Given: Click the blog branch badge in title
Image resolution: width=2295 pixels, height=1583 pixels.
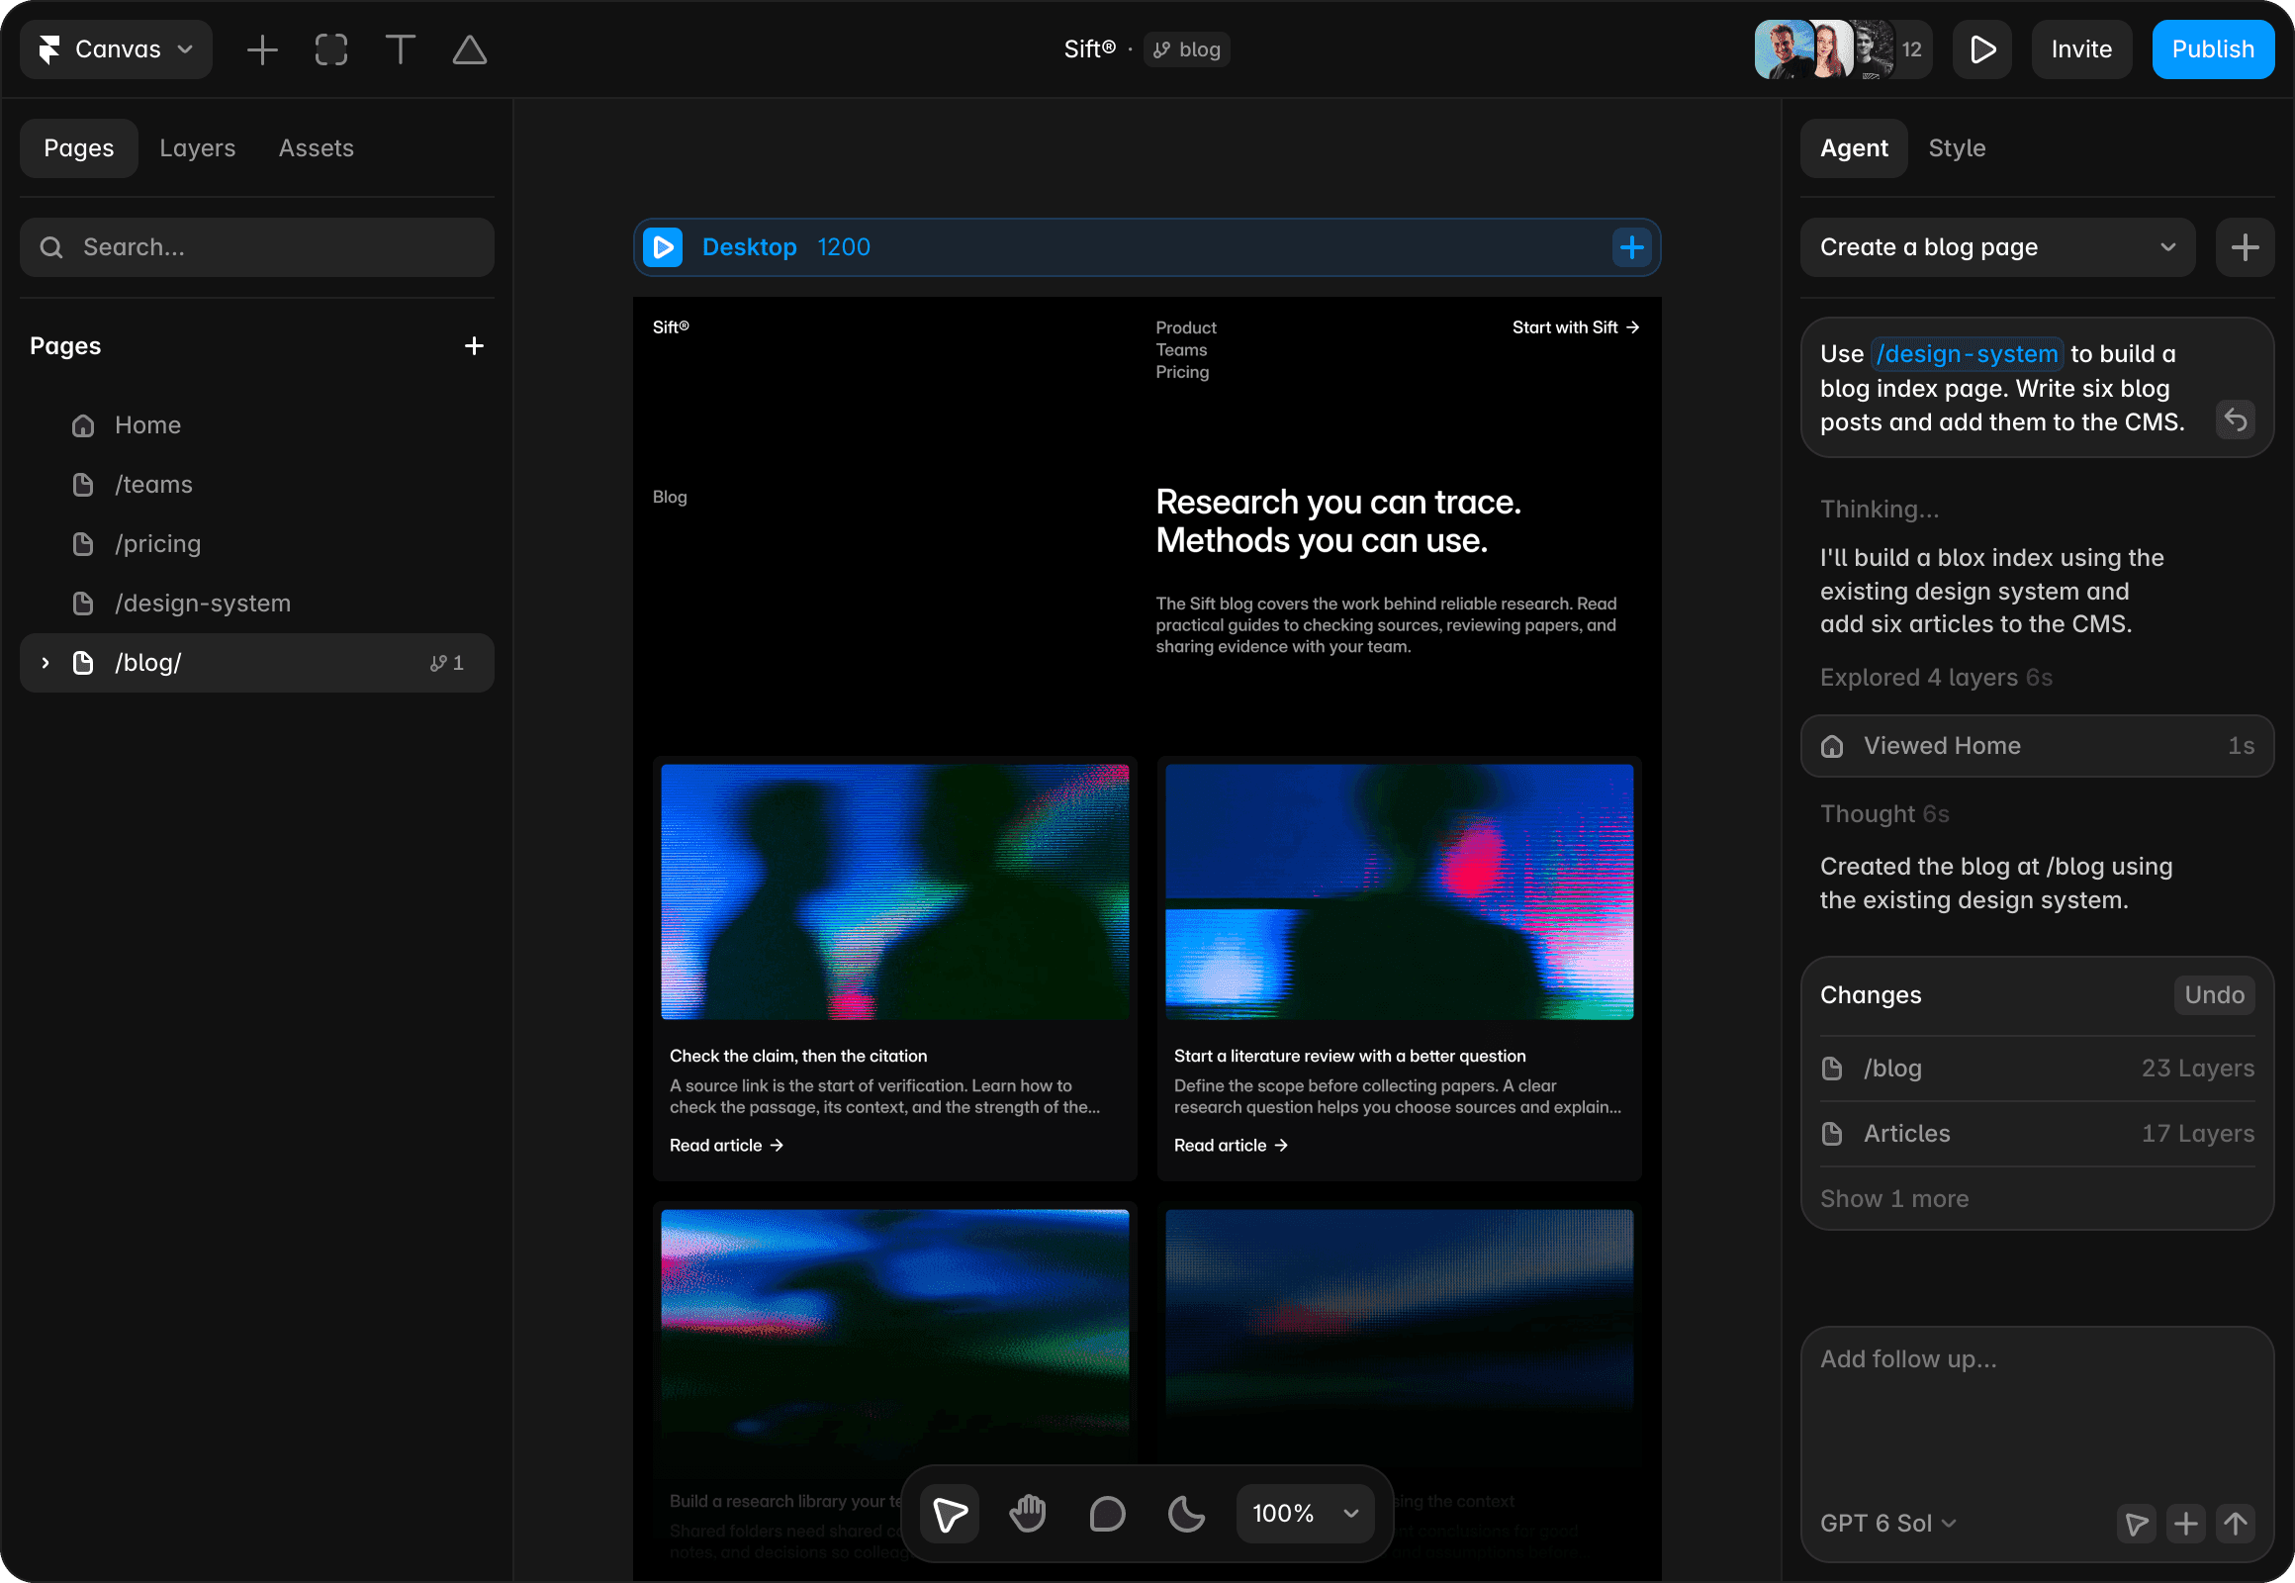Looking at the screenshot, I should click(1187, 49).
